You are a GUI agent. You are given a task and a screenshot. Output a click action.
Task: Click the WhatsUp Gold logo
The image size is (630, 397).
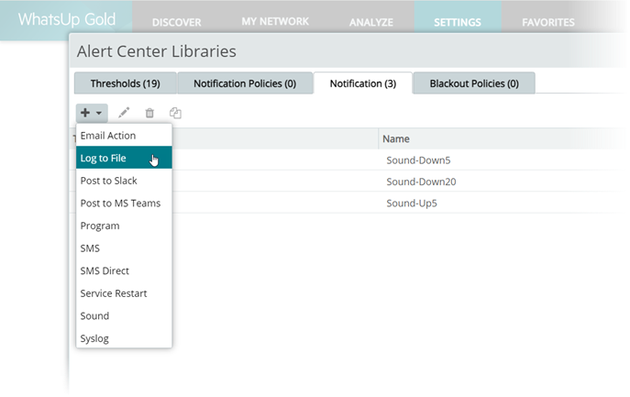tap(67, 19)
